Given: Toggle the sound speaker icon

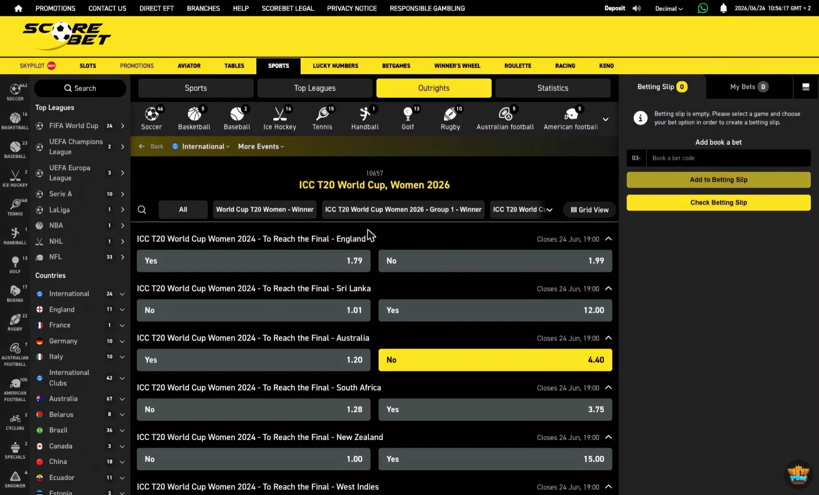Looking at the screenshot, I should point(636,8).
